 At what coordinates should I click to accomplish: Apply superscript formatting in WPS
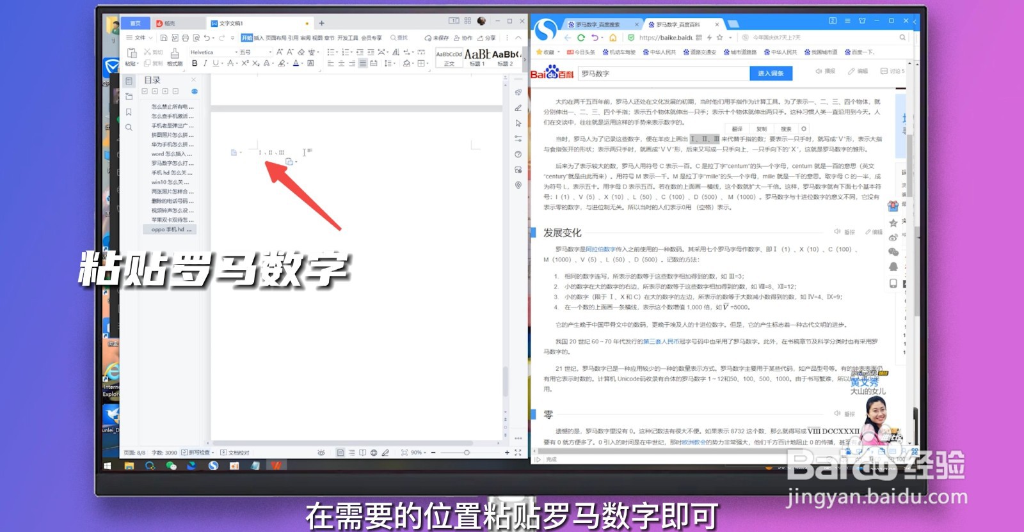(245, 63)
